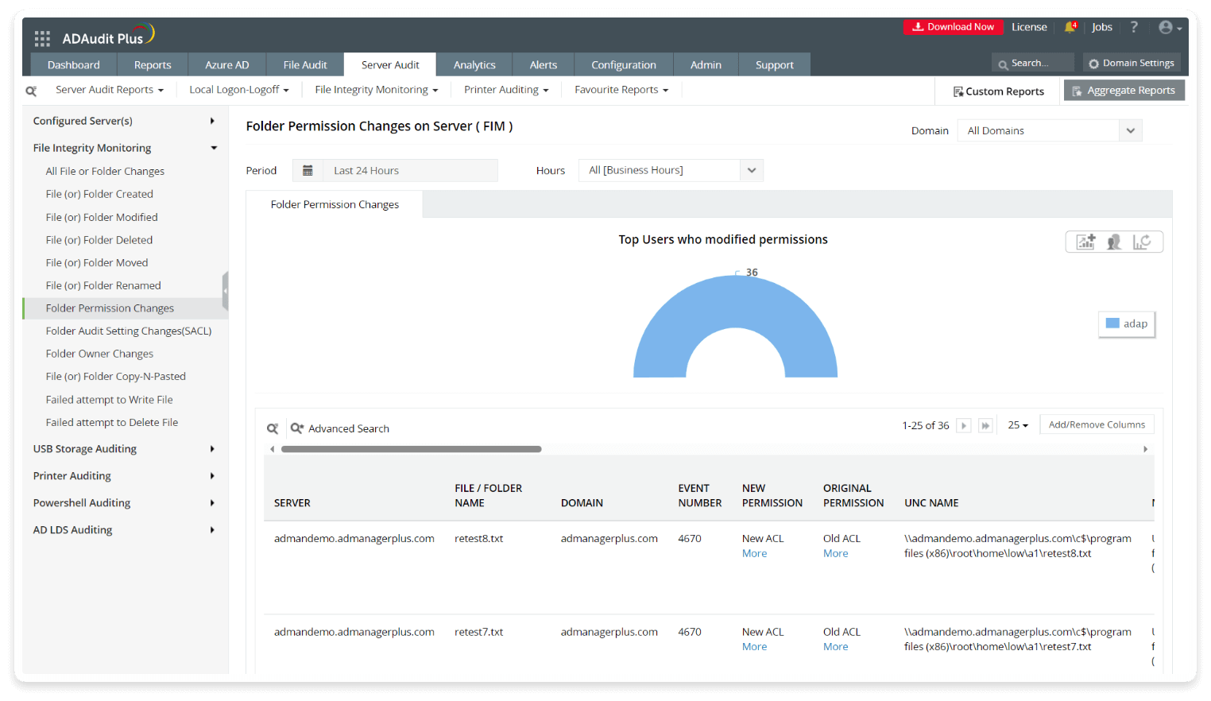The height and width of the screenshot is (701, 1211).
Task: Switch to the Reports tab
Action: click(153, 65)
